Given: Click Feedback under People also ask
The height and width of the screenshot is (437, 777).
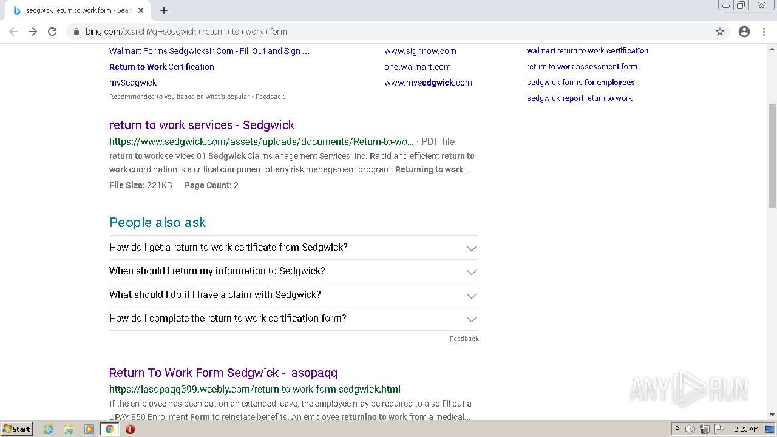Looking at the screenshot, I should point(464,339).
